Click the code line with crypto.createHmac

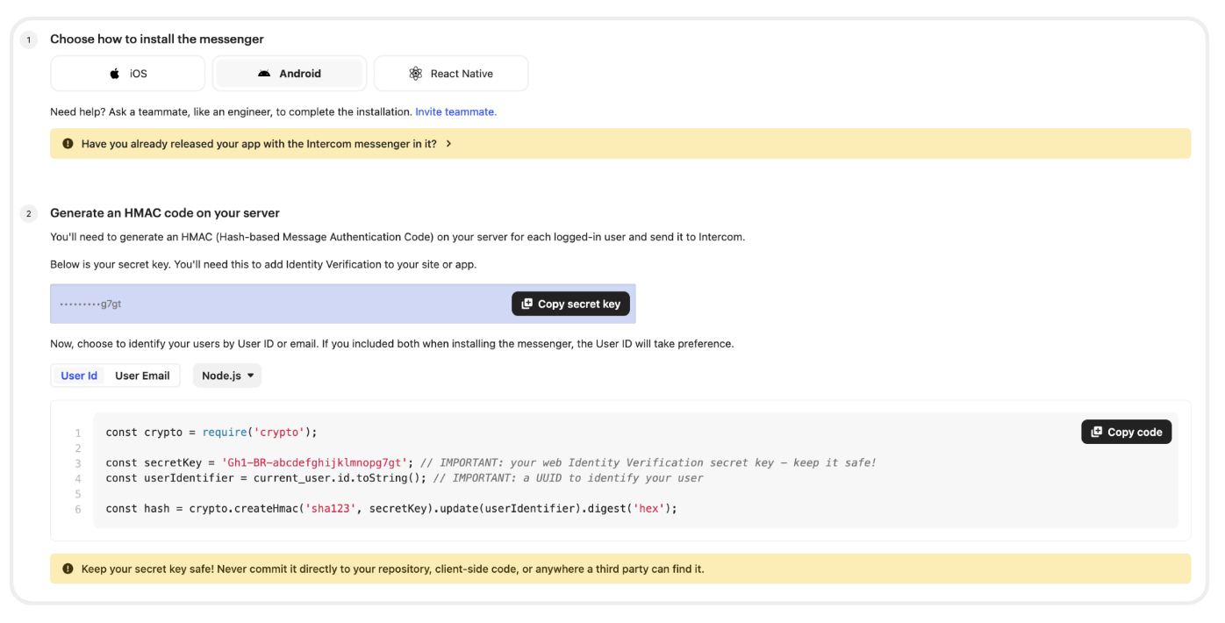click(x=391, y=508)
